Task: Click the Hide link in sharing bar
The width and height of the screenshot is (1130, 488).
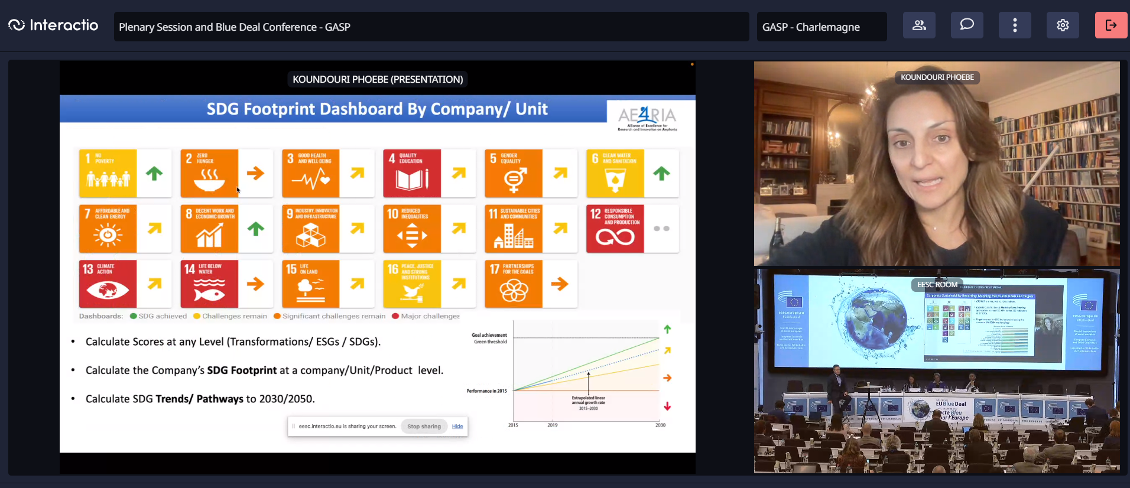Action: 457,427
